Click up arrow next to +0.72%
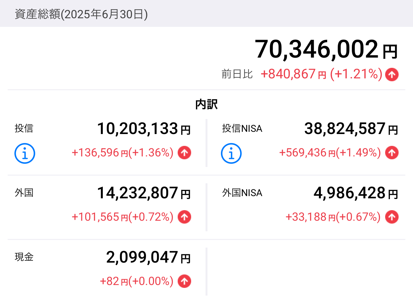 coord(184,217)
